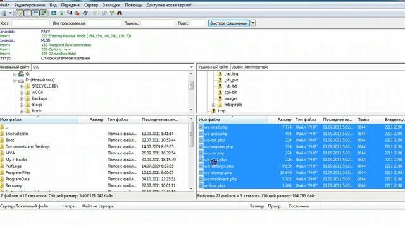Screen dimensions: 405x227
Task: Open the Site Manager icon
Action: pyautogui.click(x=4, y=13)
